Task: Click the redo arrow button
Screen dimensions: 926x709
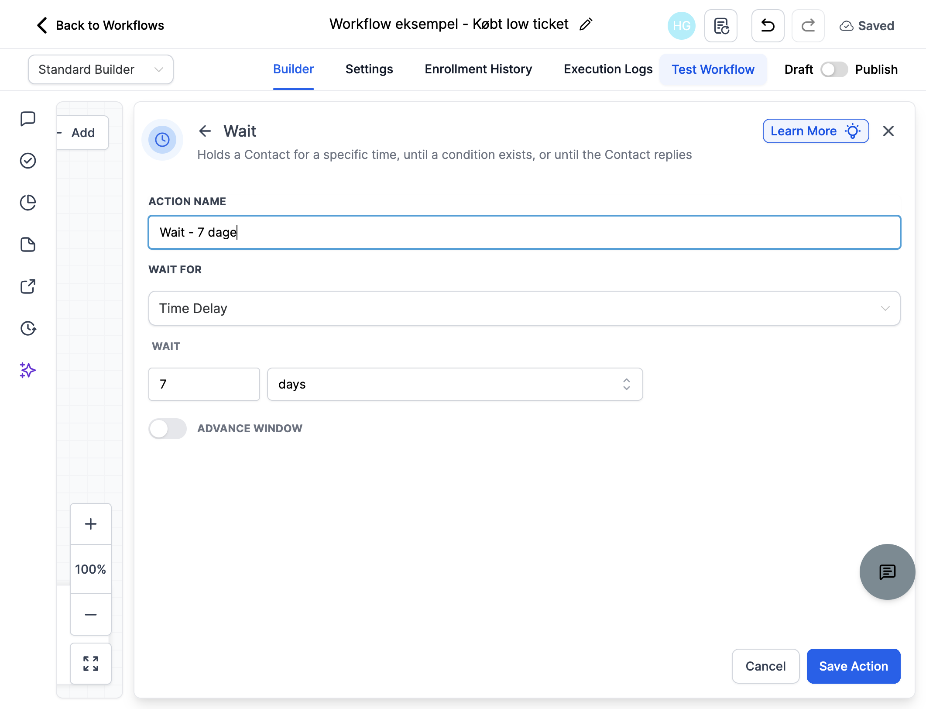Action: (808, 26)
